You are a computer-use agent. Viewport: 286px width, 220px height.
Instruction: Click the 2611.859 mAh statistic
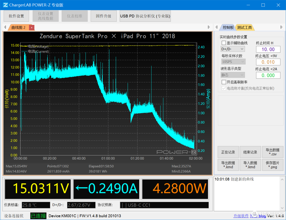click(x=58, y=171)
